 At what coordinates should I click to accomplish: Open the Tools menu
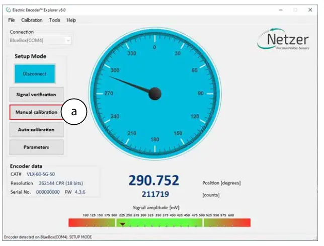pyautogui.click(x=54, y=20)
